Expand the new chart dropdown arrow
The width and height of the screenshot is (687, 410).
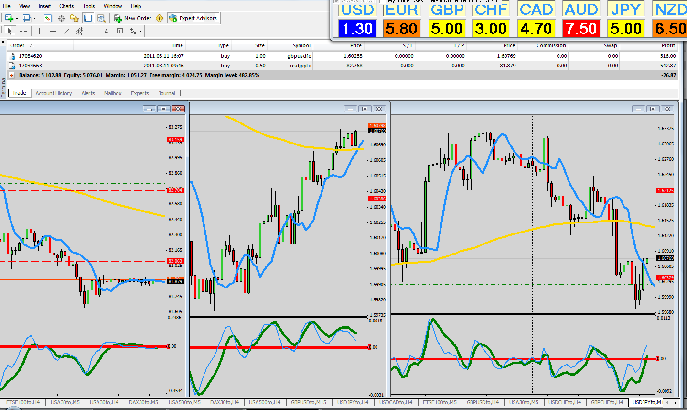17,18
